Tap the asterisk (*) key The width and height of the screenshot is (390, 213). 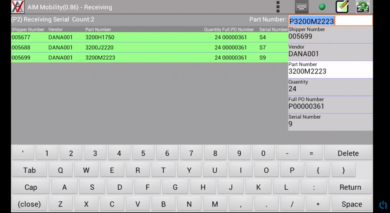(318, 204)
